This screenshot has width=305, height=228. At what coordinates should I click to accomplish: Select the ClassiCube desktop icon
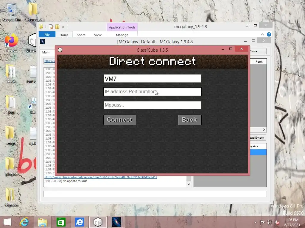(32, 43)
